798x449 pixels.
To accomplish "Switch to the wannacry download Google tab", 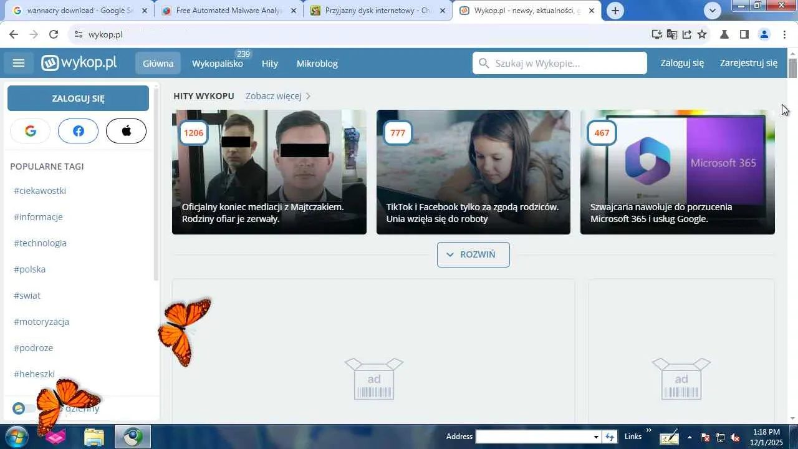I will (x=79, y=11).
